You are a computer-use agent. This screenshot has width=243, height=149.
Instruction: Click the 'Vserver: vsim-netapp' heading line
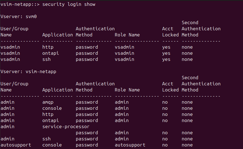pos(28,71)
